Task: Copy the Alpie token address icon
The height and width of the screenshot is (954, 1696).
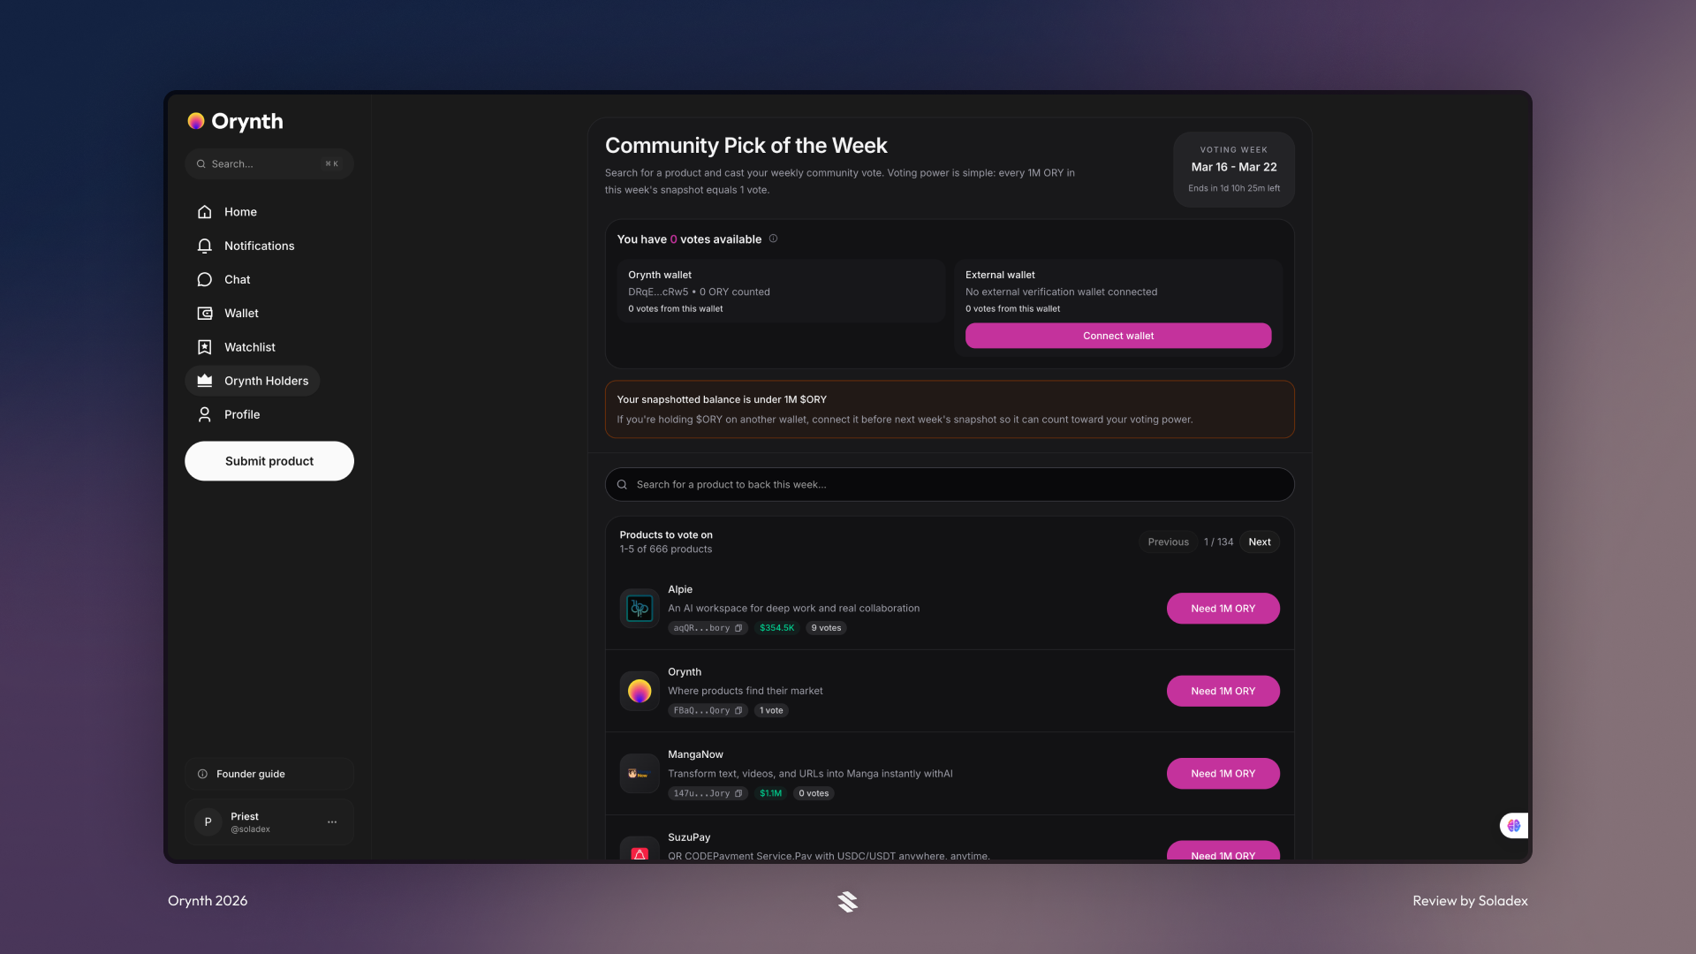Action: (738, 628)
